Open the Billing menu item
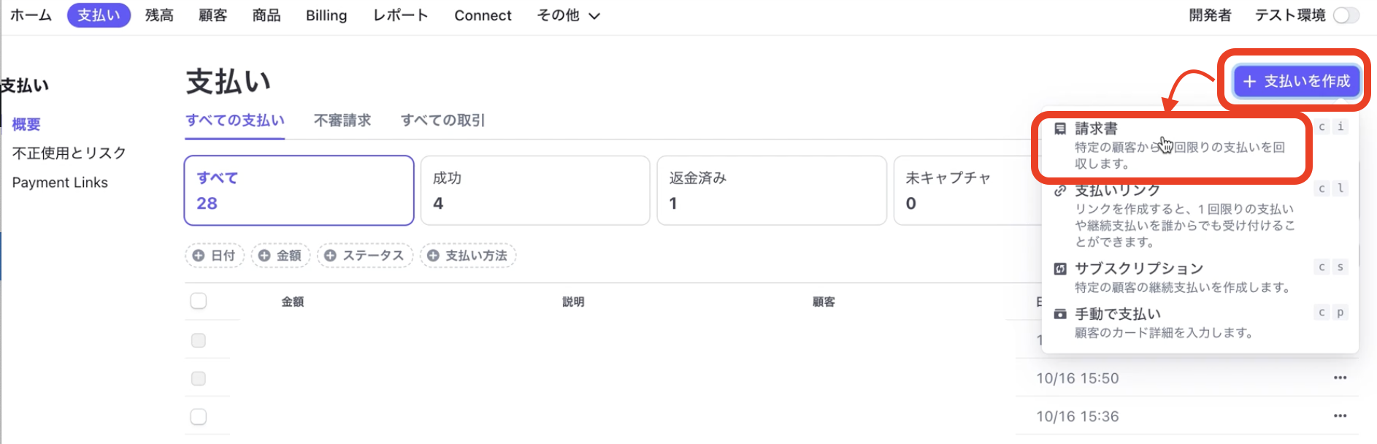This screenshot has height=444, width=1377. tap(326, 15)
